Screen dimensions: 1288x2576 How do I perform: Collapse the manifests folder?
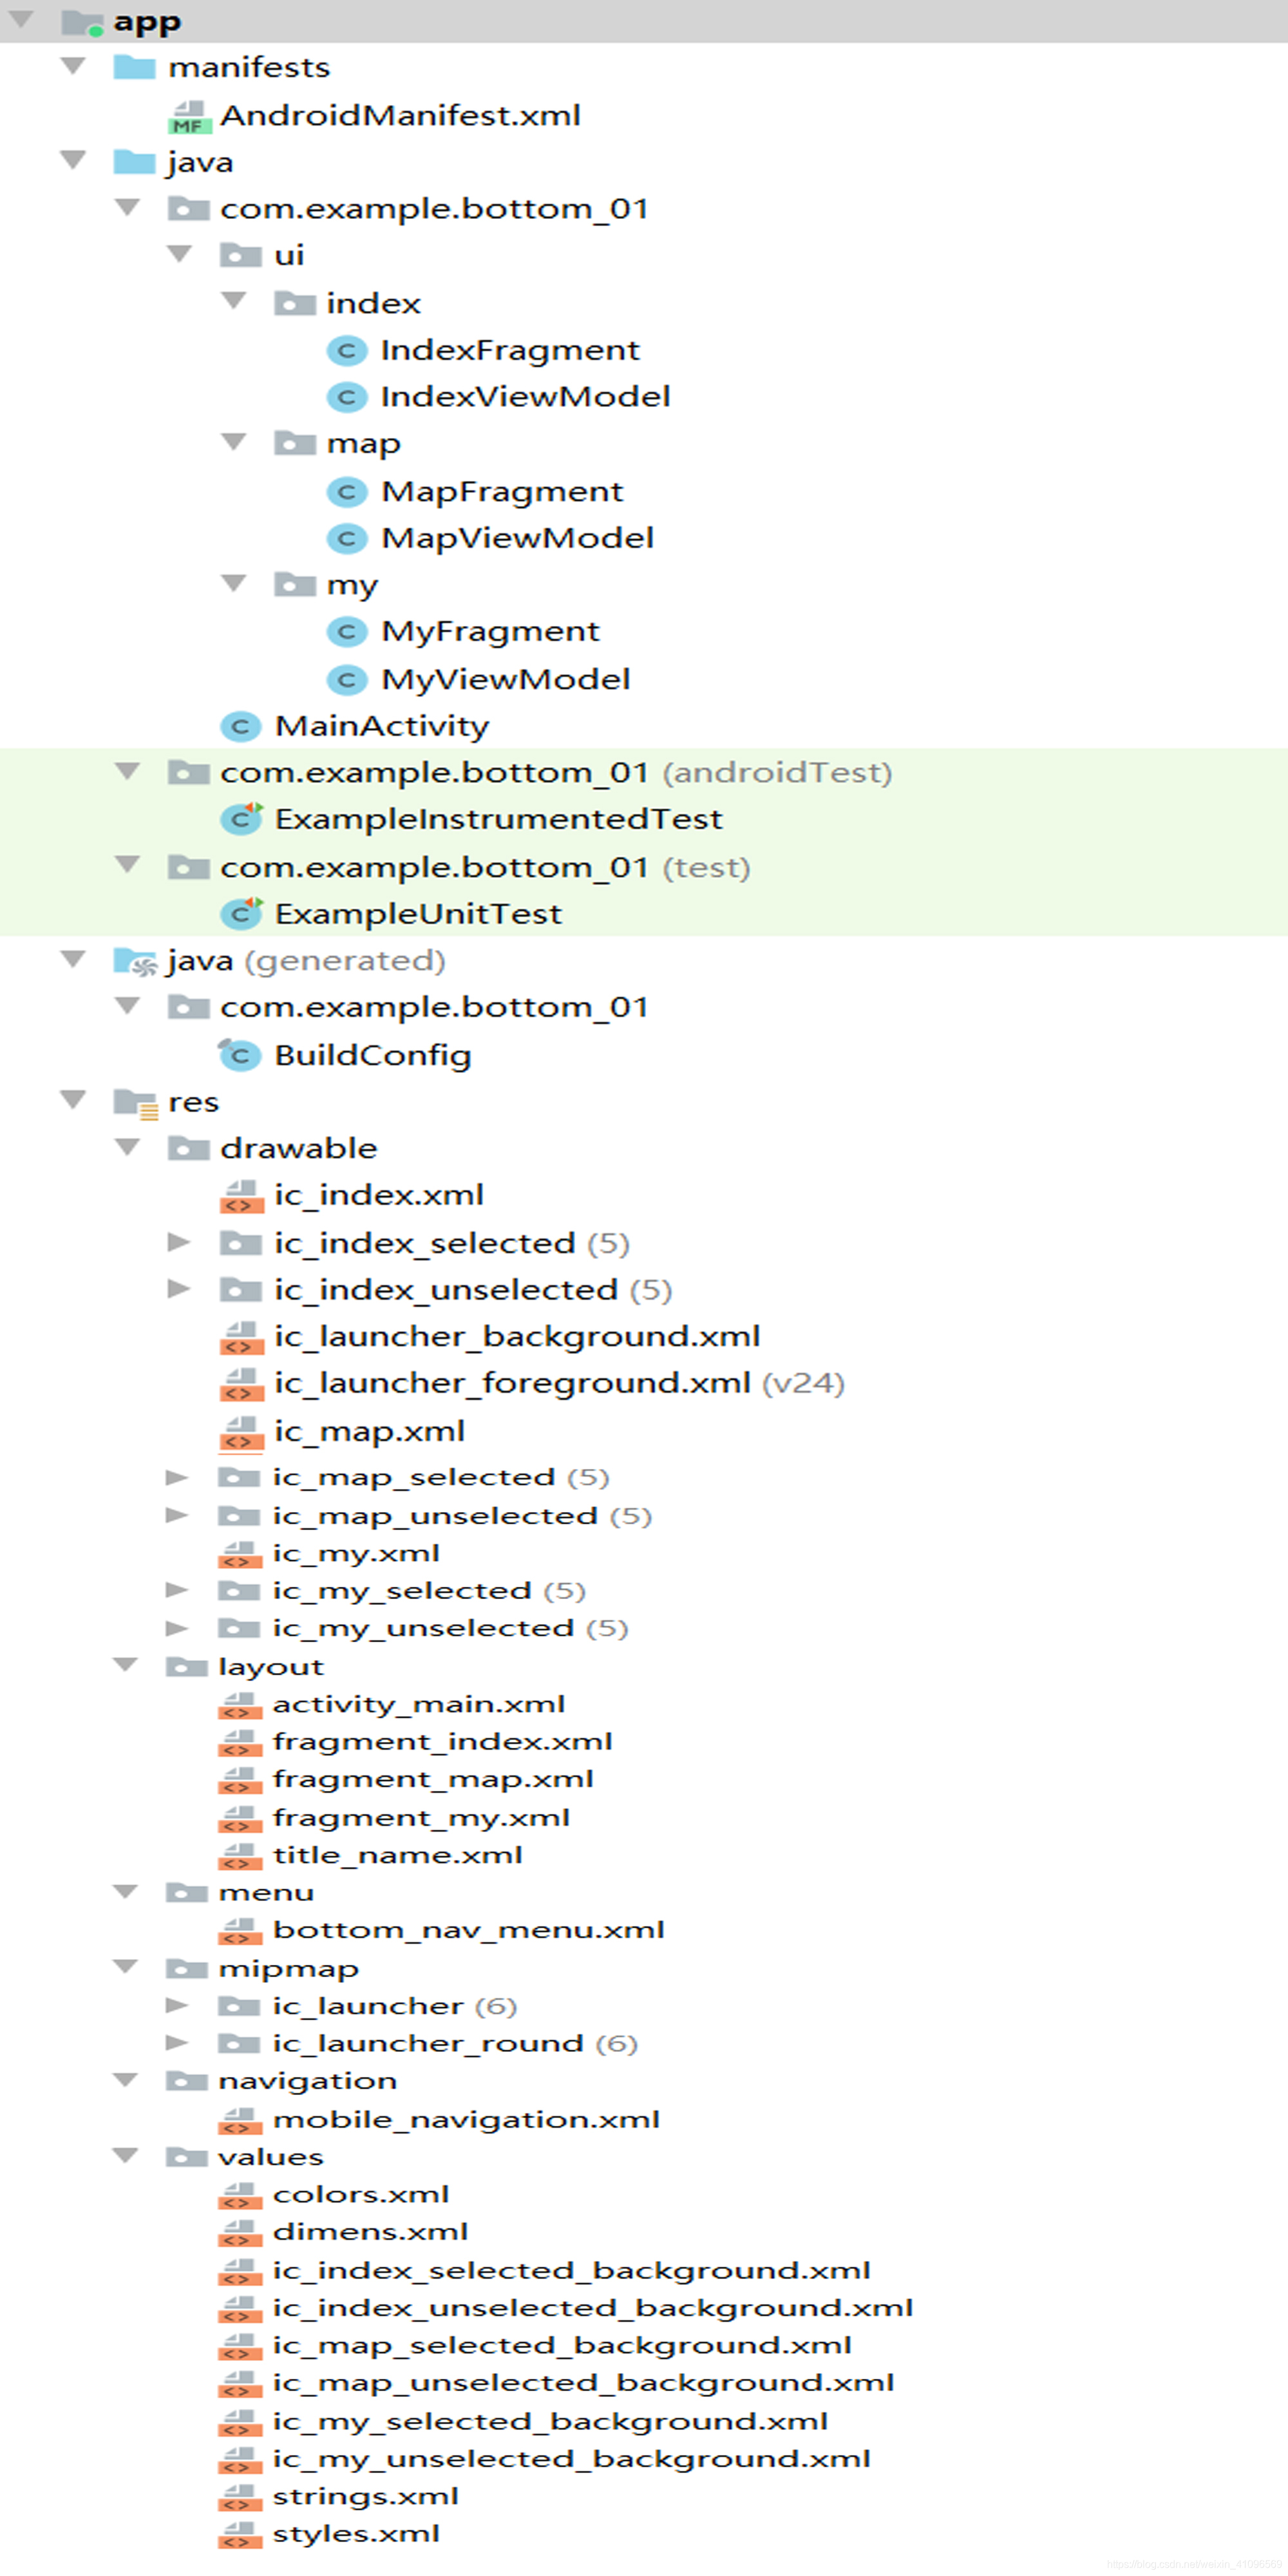pyautogui.click(x=73, y=66)
